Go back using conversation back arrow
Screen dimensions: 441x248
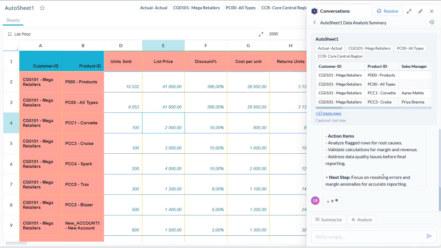314,22
